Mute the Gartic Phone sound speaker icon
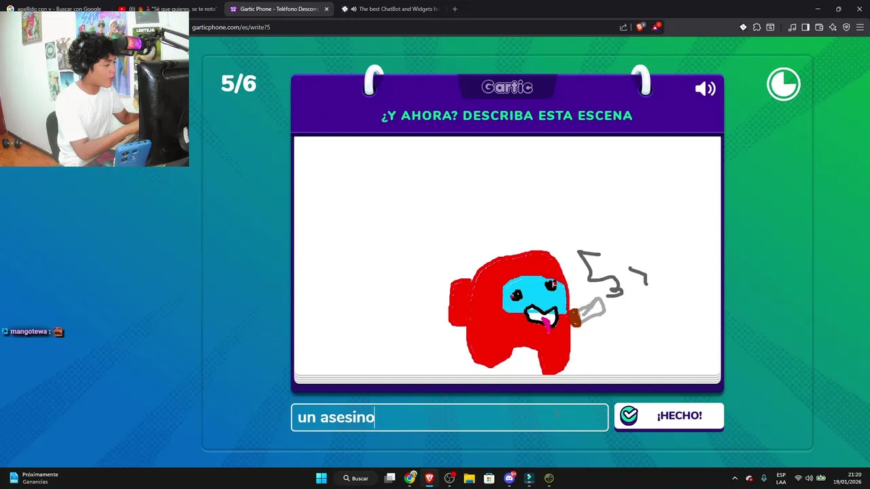 pyautogui.click(x=705, y=89)
